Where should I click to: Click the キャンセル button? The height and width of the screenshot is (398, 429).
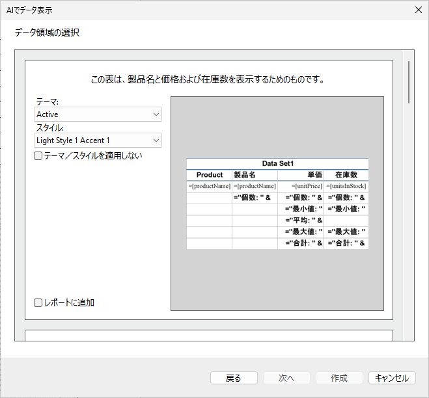click(392, 378)
